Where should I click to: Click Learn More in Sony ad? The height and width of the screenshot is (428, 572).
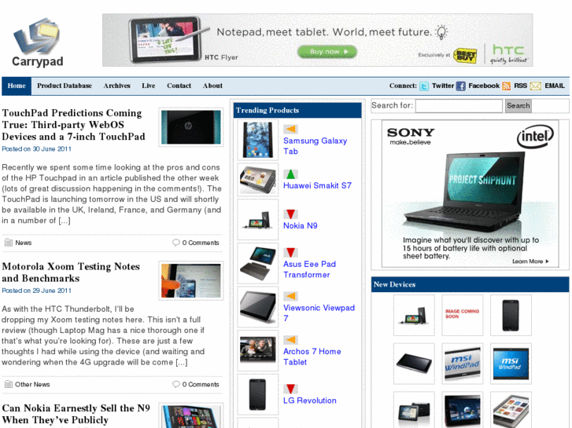pyautogui.click(x=530, y=262)
